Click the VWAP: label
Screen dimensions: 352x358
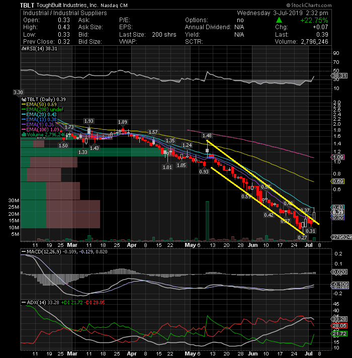pos(128,42)
